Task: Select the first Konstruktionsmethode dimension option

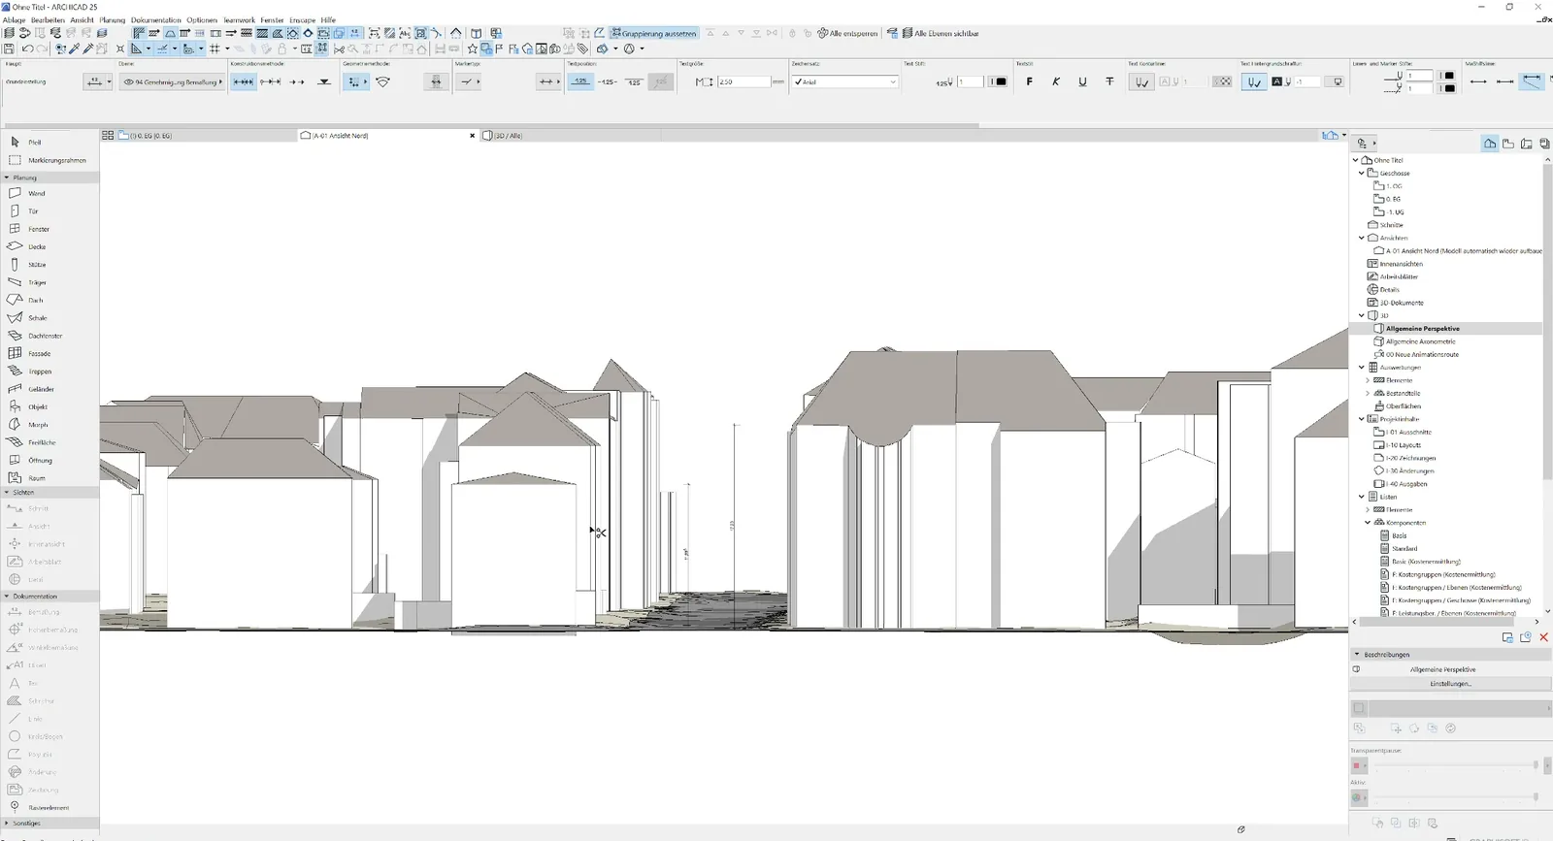Action: (244, 81)
